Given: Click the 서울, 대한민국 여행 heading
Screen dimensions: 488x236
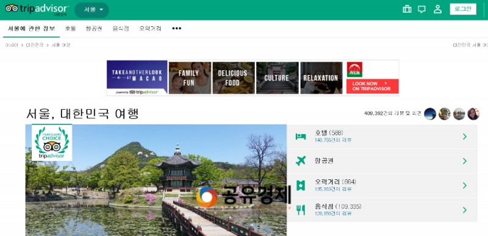Looking at the screenshot, I should click(82, 114).
